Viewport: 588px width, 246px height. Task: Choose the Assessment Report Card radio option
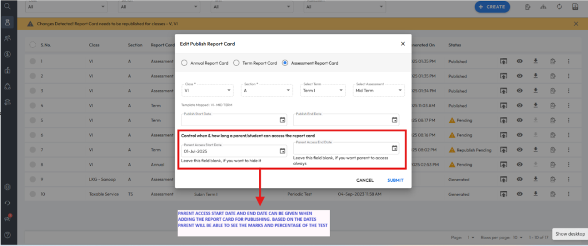tap(285, 63)
